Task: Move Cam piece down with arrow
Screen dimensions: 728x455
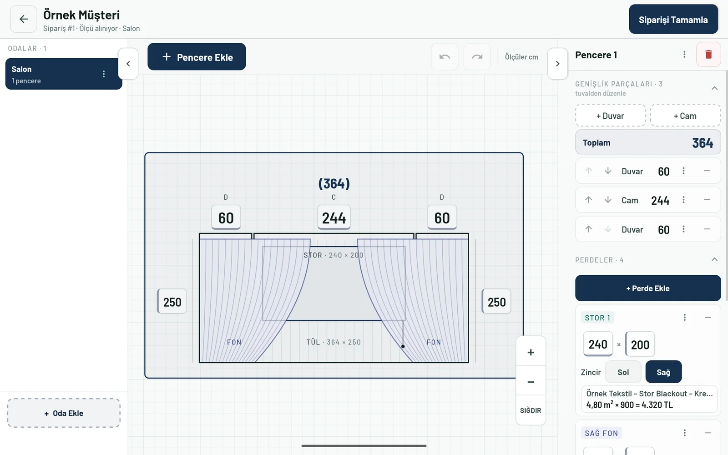Action: (x=608, y=200)
